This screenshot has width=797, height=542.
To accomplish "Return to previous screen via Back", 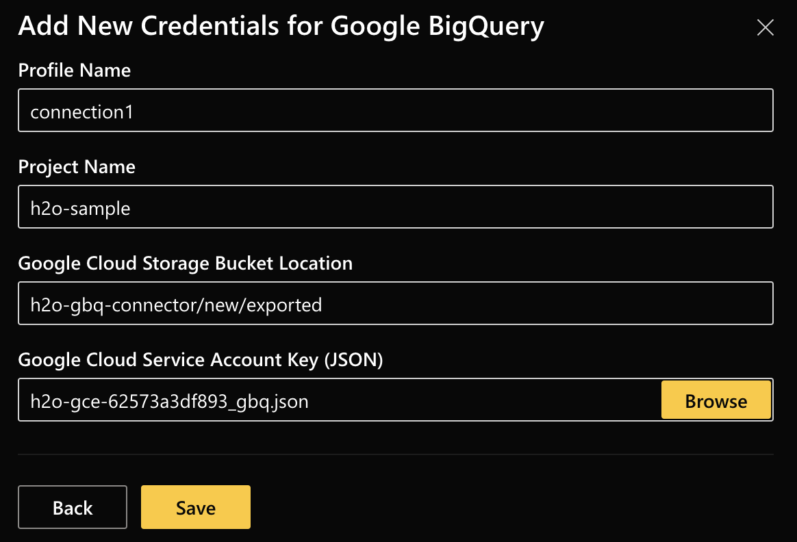I will [72, 507].
